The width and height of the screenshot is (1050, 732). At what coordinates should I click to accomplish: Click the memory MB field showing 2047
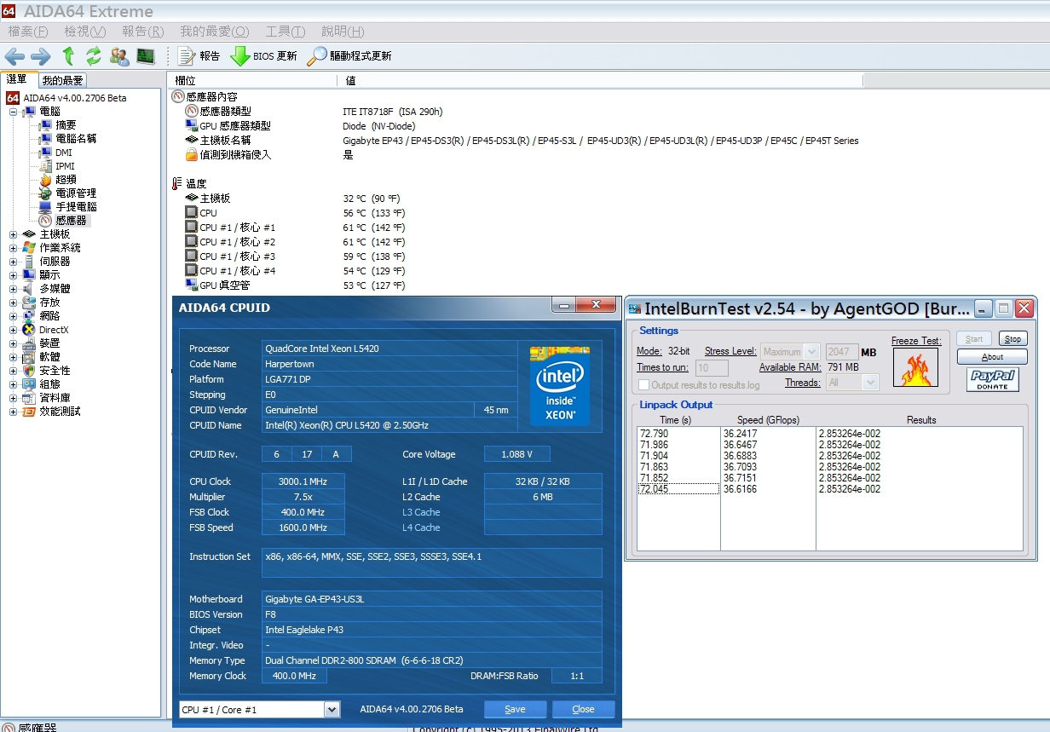[x=842, y=351]
